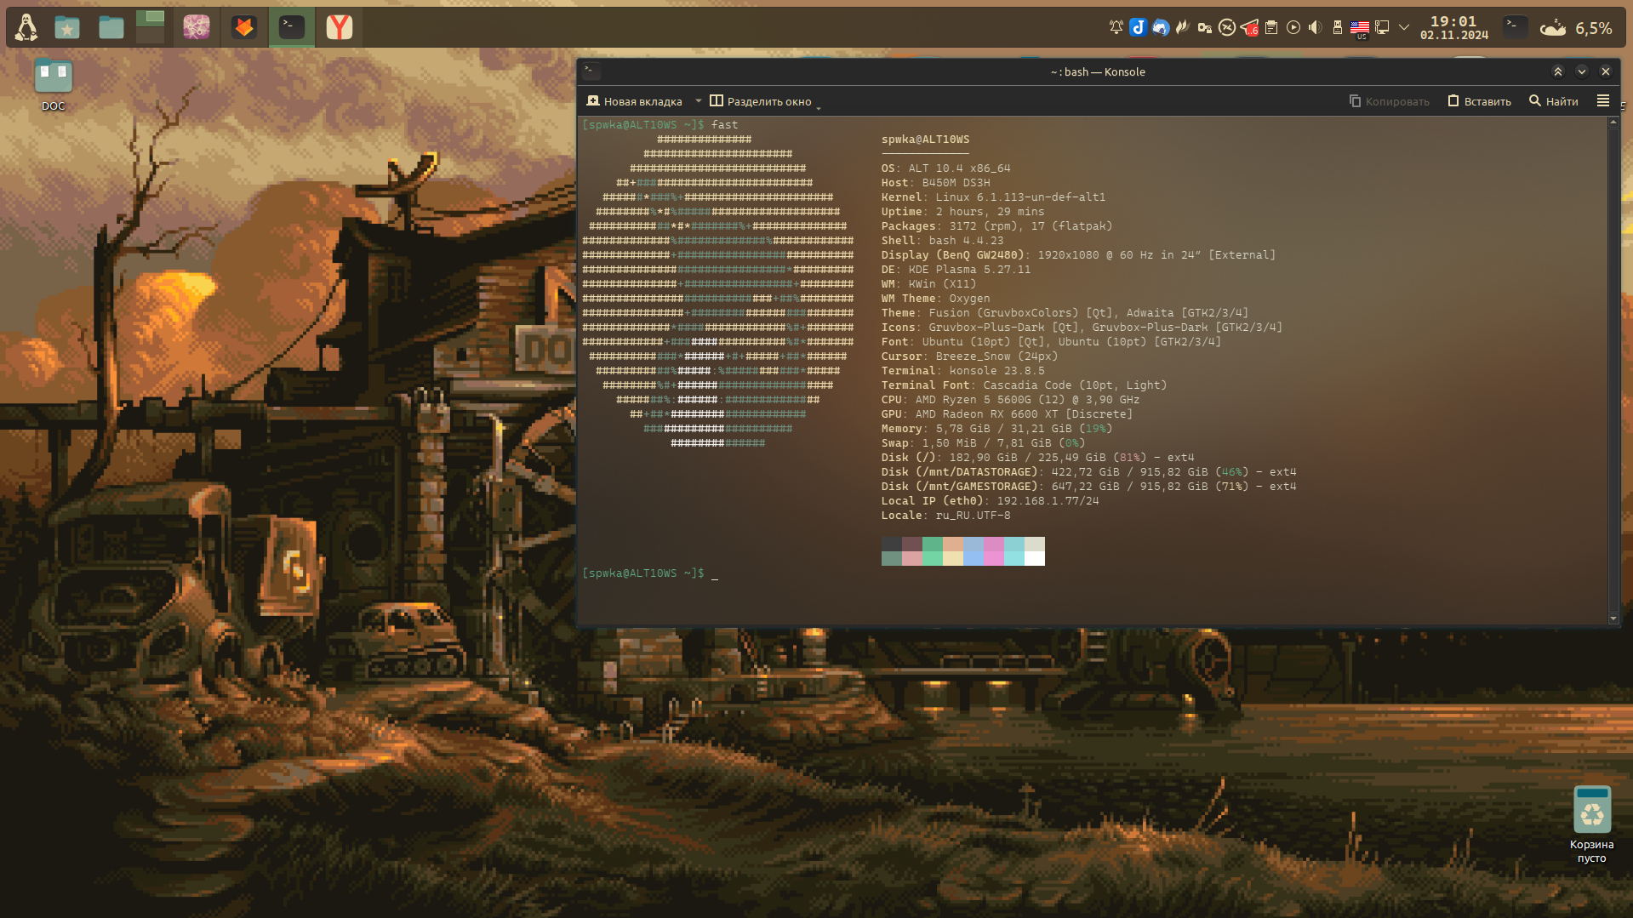Click the 'Disk (/mnt/DATASTORAGE)' line
Image resolution: width=1633 pixels, height=918 pixels.
tap(1088, 472)
